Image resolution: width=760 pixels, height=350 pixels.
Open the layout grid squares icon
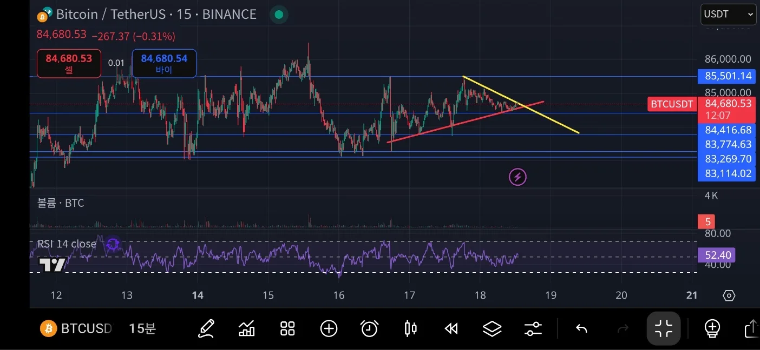tap(287, 328)
